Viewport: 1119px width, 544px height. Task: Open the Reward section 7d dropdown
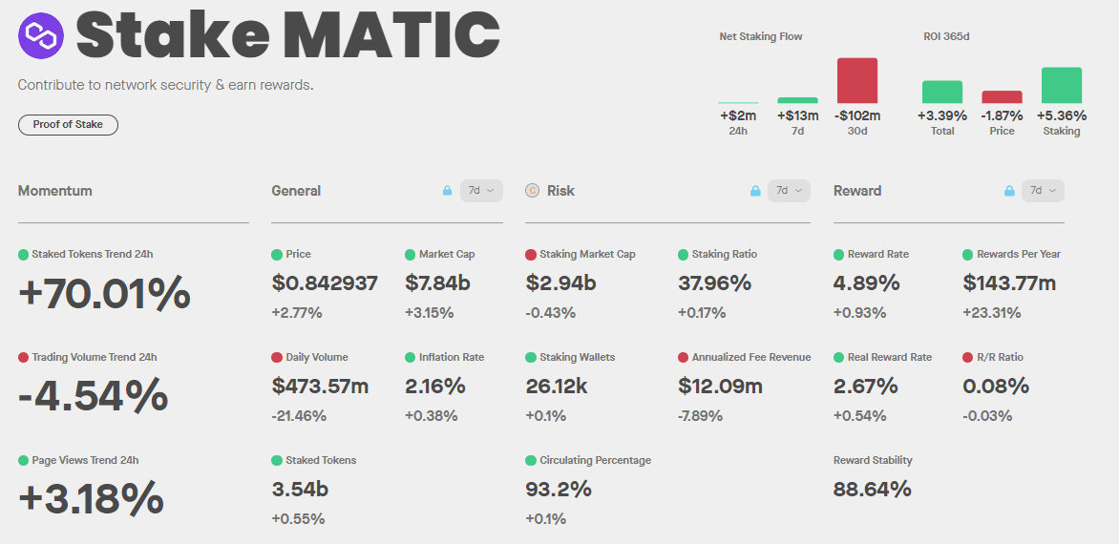pyautogui.click(x=1043, y=191)
